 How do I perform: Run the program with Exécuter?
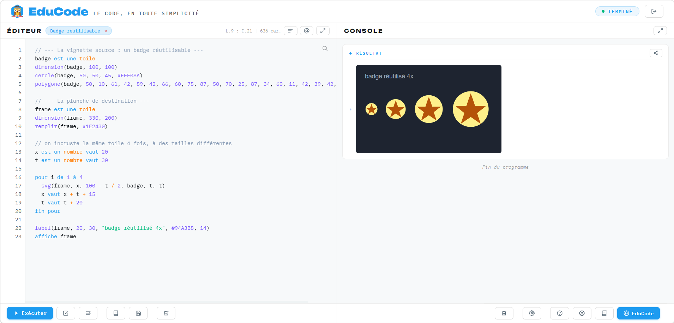[x=30, y=313]
